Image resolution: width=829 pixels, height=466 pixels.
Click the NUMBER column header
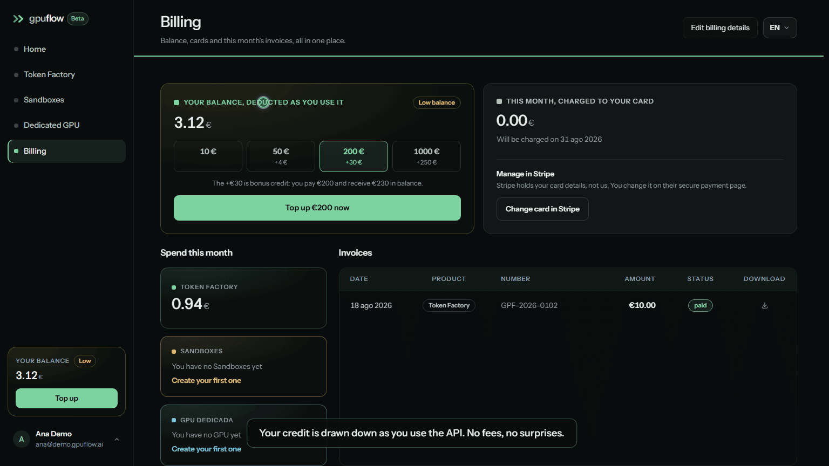pos(515,279)
